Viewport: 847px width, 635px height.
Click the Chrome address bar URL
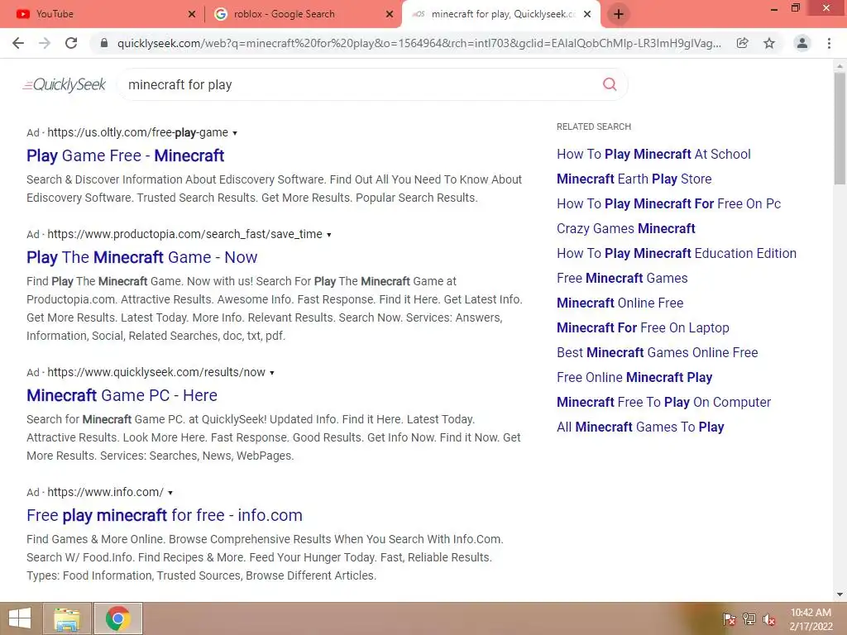point(419,43)
